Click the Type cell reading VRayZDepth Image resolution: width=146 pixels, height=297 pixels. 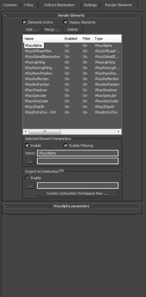104,107
